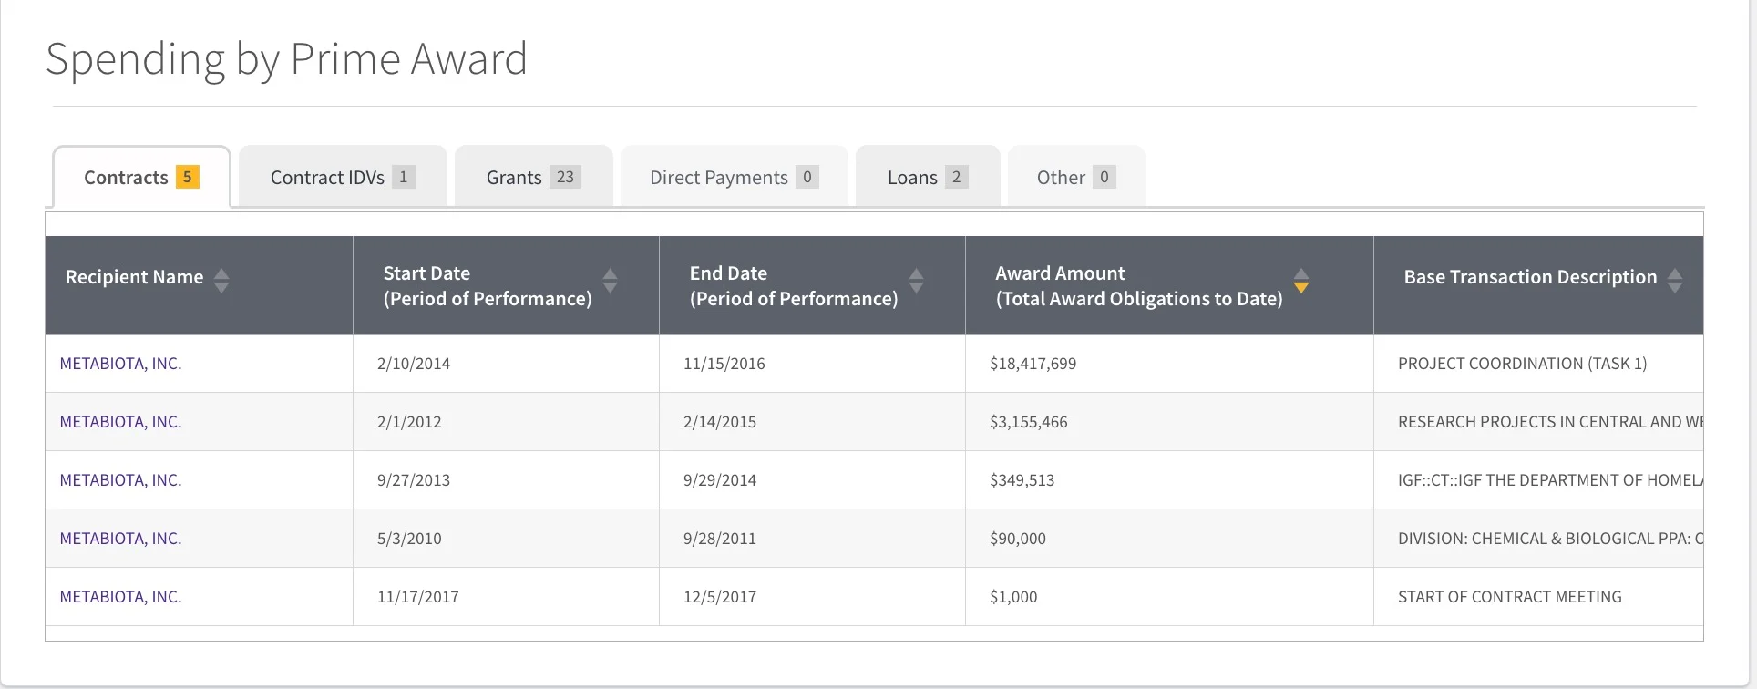The width and height of the screenshot is (1757, 689).
Task: Click Base Transaction Description header text
Action: click(x=1530, y=277)
